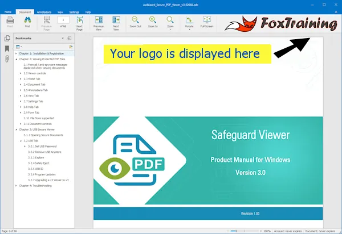Expand Chapter 1: Installation & Registration
Screen dimensions: 342x234
(16, 53)
